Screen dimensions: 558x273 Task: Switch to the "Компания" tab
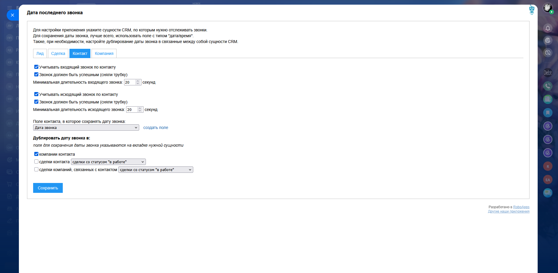pos(104,53)
